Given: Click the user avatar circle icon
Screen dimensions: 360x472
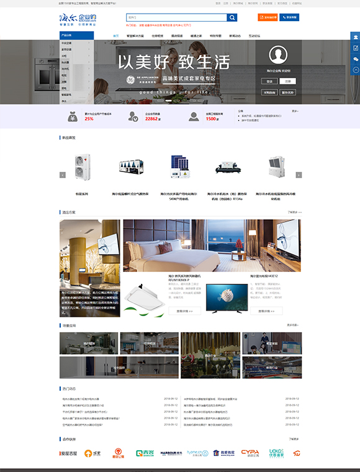Looking at the screenshot, I should (x=278, y=55).
